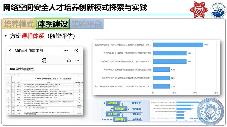Tap the circular target close icon in the mini-program header
This screenshot has width=227, height=127.
click(76, 51)
